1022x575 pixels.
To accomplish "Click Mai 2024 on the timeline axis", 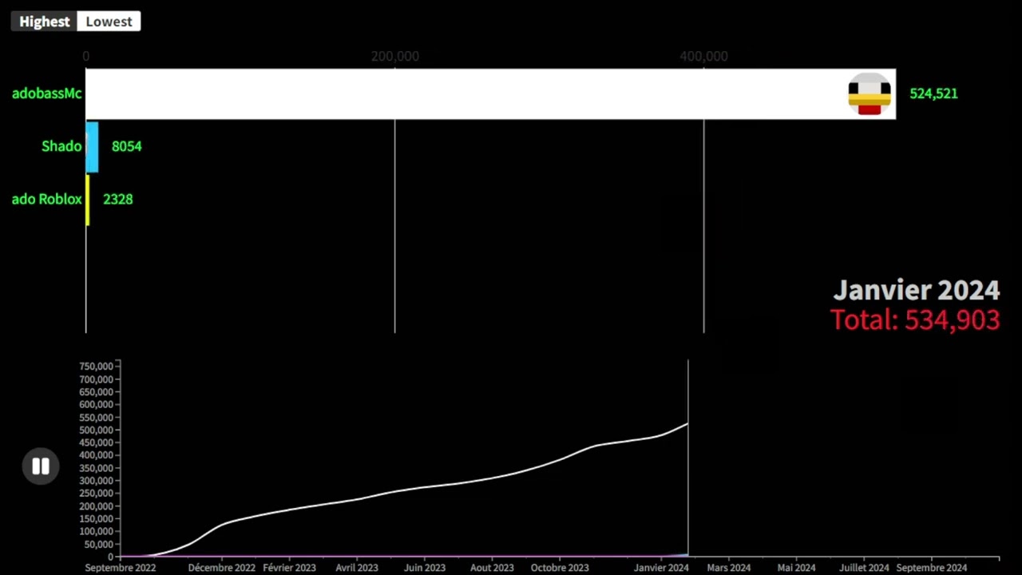I will (797, 568).
